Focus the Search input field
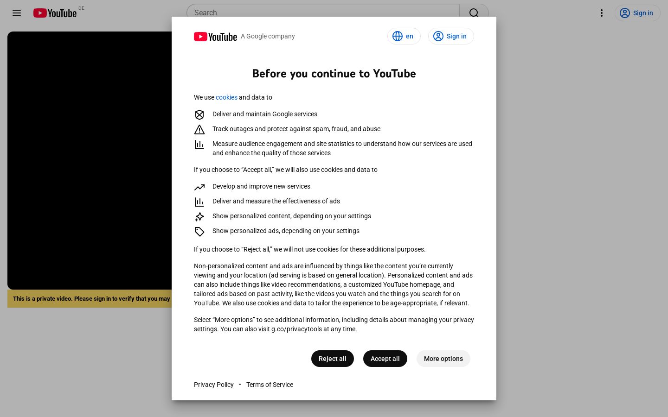Viewport: 668px width, 417px height. tap(323, 13)
